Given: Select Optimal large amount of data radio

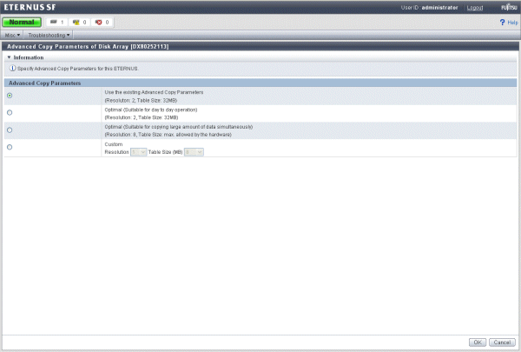Looking at the screenshot, I should 10,130.
